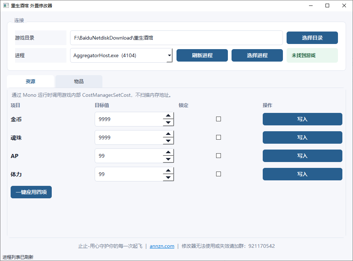Click the 一键应用四项 button
The width and height of the screenshot is (353, 261).
(31, 192)
